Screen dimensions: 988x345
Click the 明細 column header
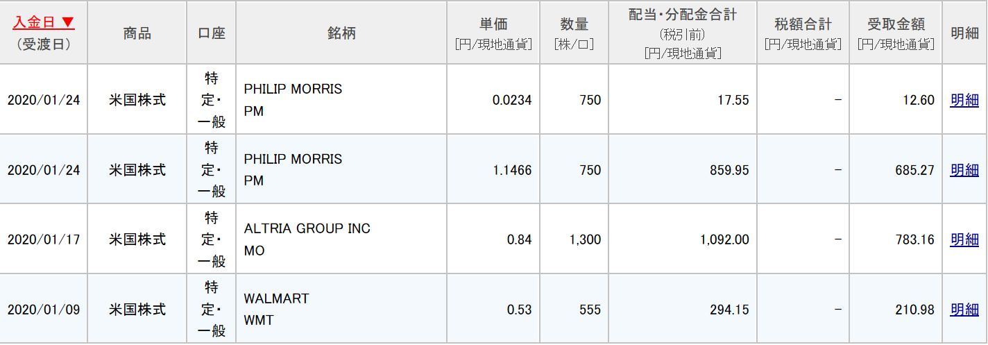(x=964, y=33)
